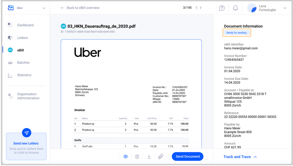The width and height of the screenshot is (293, 166).
Task: Click the eBill badge beside file name
Action: pos(63,26)
